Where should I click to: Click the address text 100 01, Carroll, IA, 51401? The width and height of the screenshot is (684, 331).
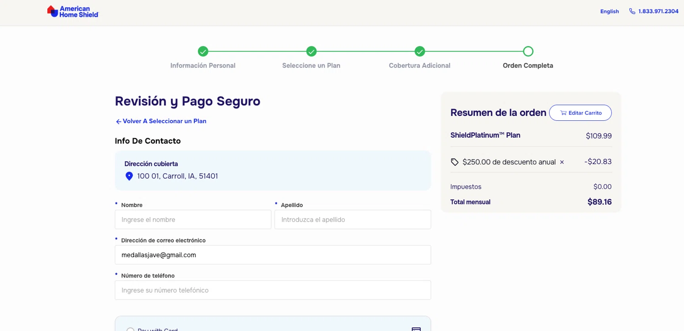click(x=177, y=176)
